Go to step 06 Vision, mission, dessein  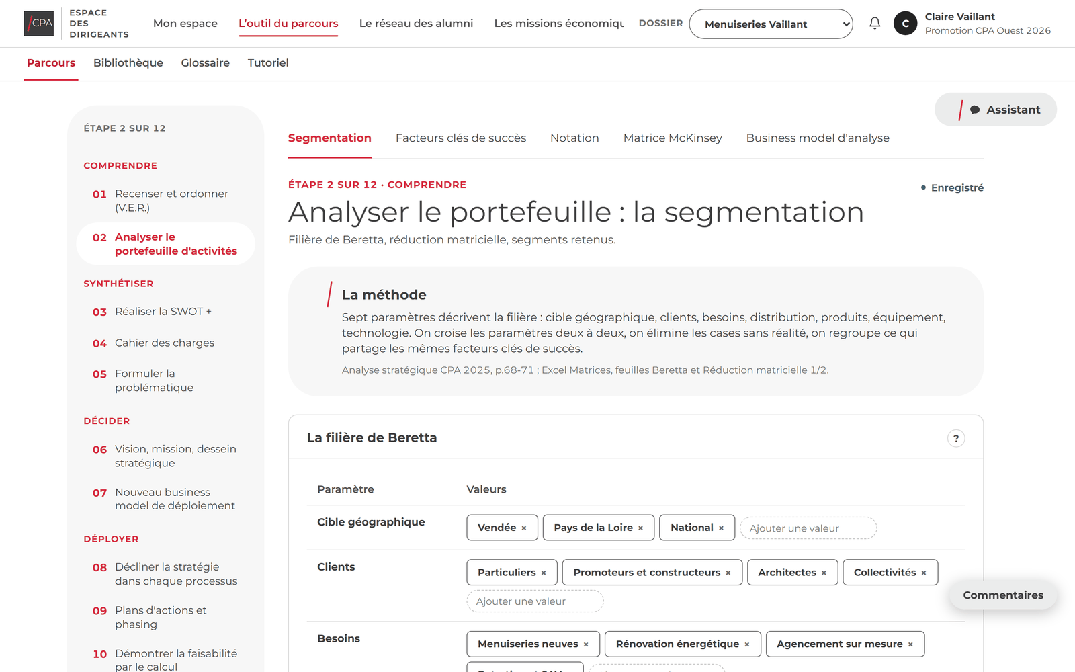(166, 456)
